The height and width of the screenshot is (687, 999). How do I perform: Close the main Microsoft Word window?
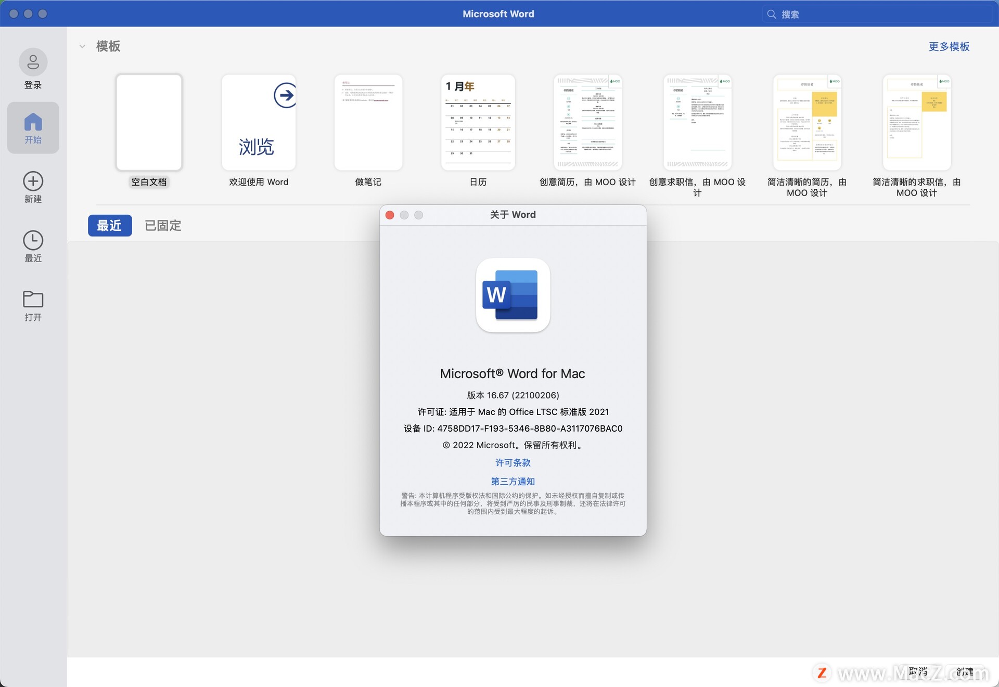14,14
